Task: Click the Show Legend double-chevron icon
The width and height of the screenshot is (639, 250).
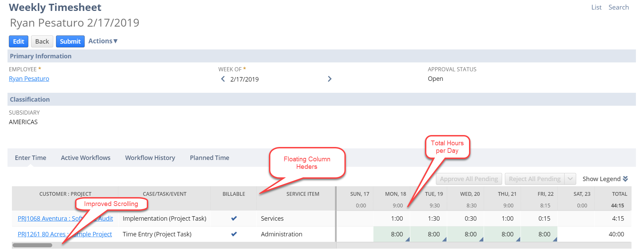Action: [x=625, y=179]
